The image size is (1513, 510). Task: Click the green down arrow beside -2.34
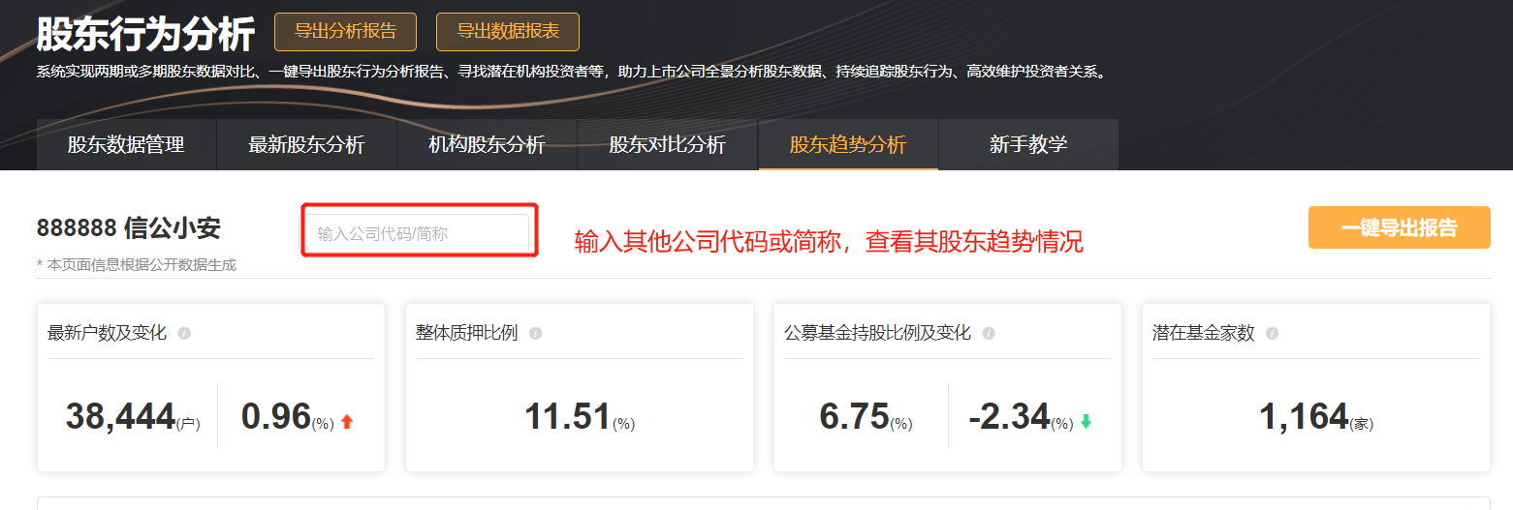coord(1086,422)
